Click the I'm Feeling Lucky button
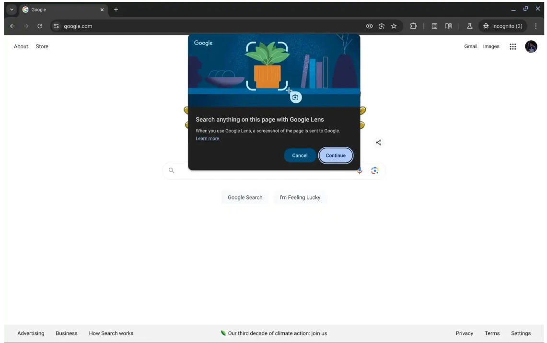 coord(300,197)
